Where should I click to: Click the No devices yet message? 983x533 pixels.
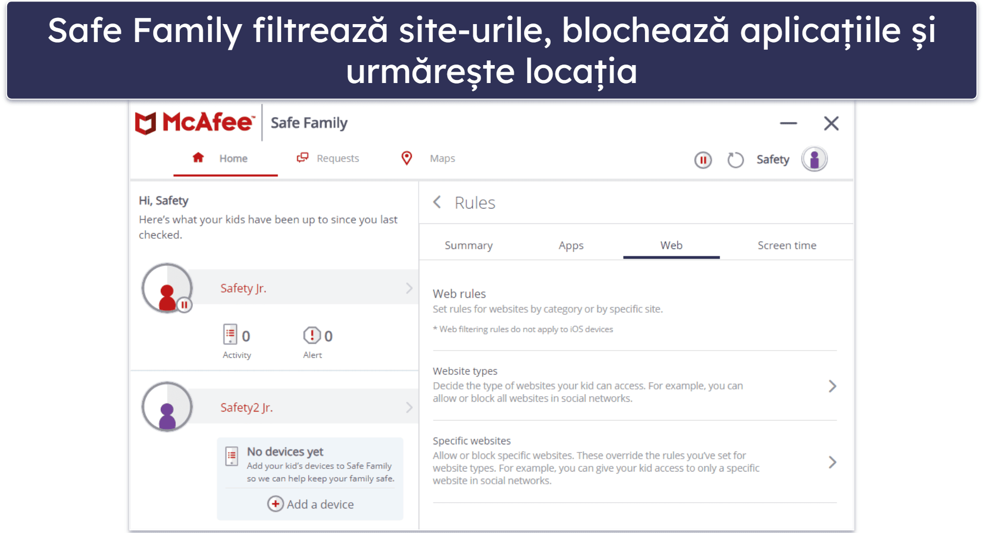click(285, 452)
